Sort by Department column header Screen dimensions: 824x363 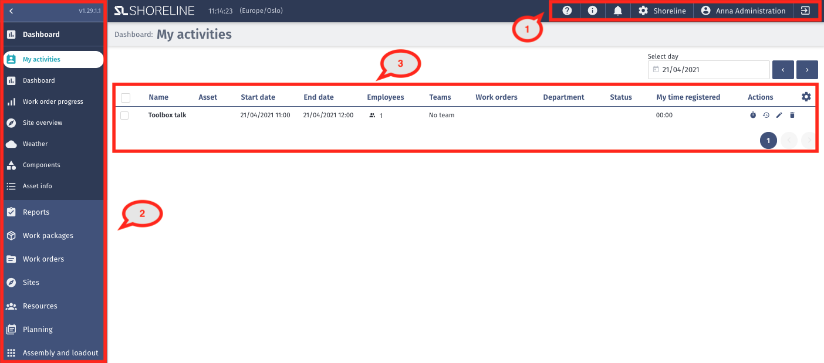click(x=563, y=97)
